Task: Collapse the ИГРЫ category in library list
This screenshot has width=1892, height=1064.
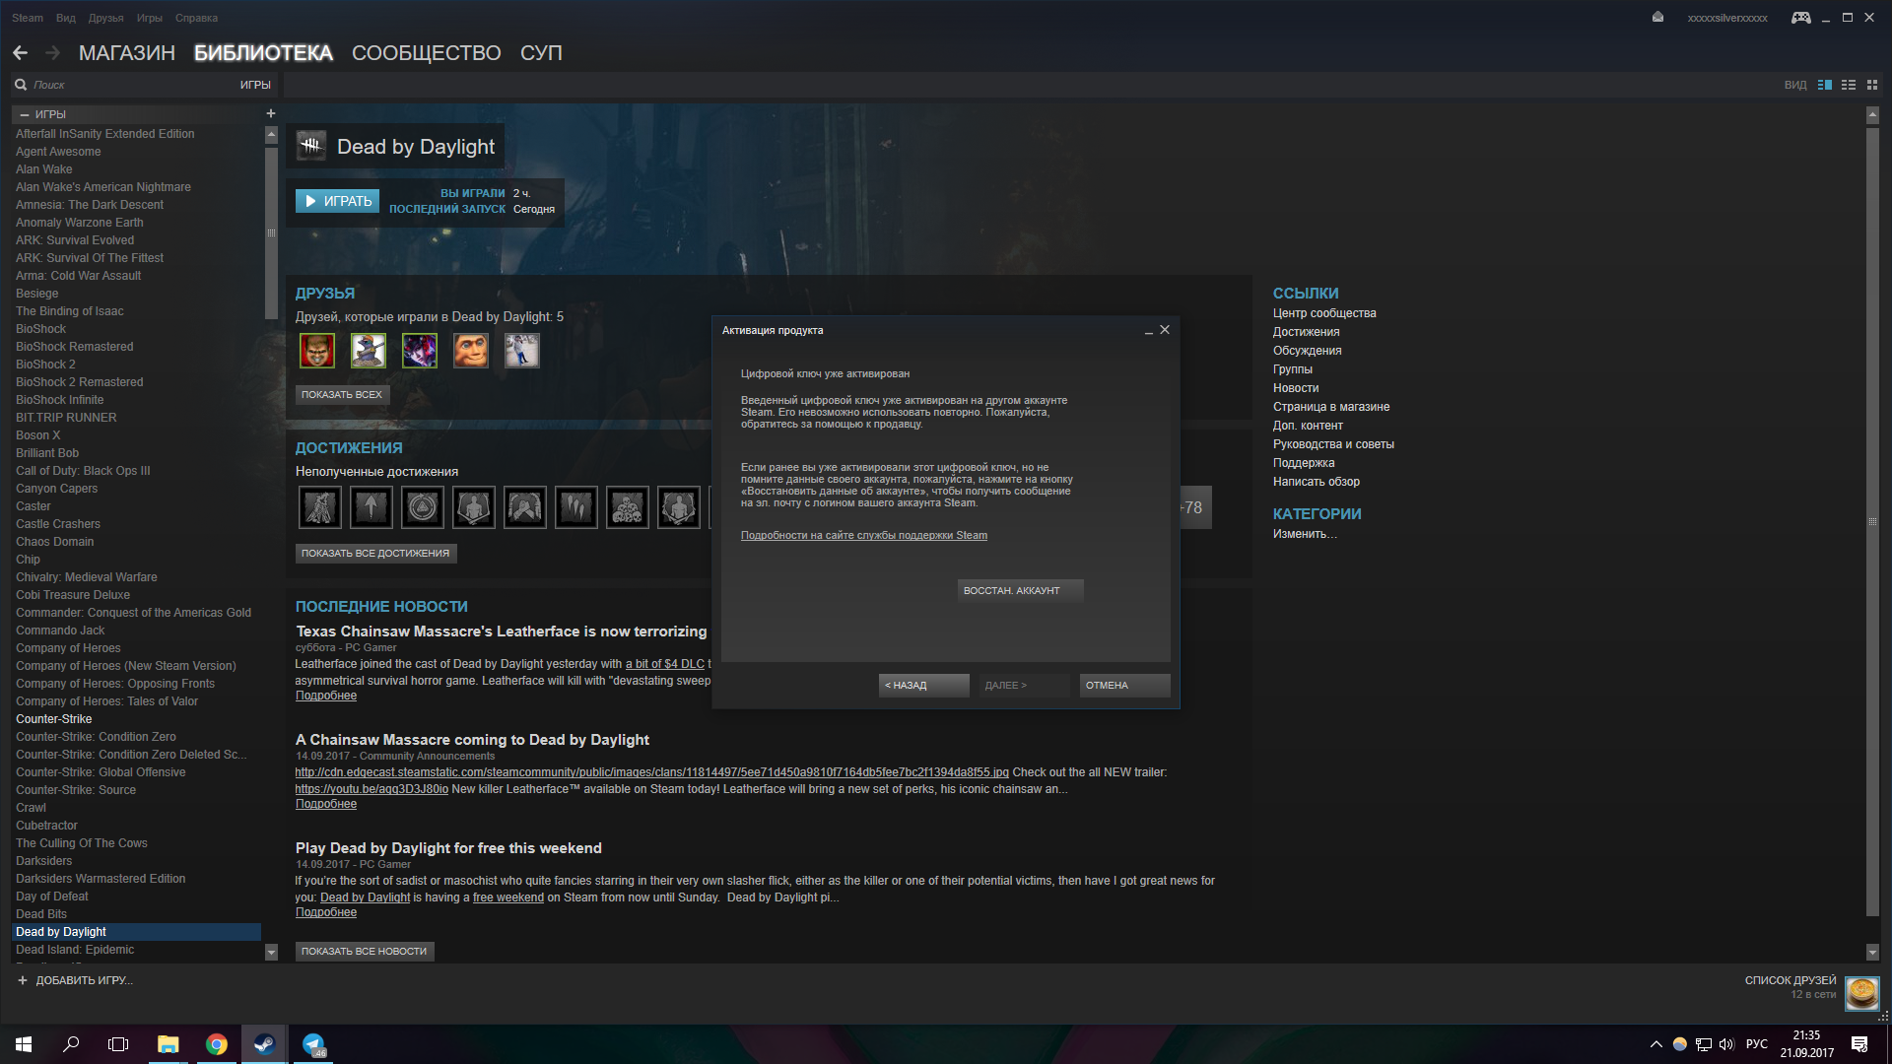Action: 25,114
